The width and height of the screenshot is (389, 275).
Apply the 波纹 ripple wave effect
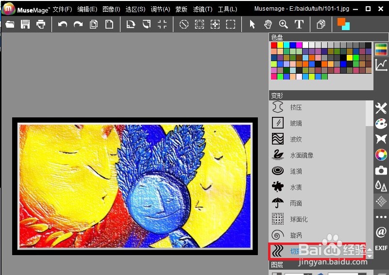(317, 139)
